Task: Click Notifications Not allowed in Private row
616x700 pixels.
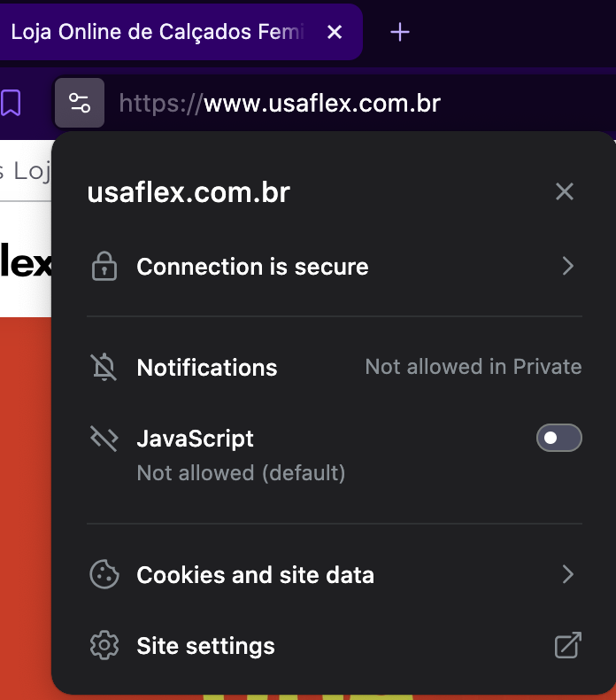Action: (336, 368)
